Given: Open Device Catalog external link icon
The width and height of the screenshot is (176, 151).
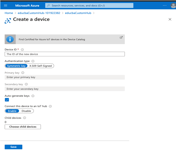Looking at the screenshot, I should point(121,37).
